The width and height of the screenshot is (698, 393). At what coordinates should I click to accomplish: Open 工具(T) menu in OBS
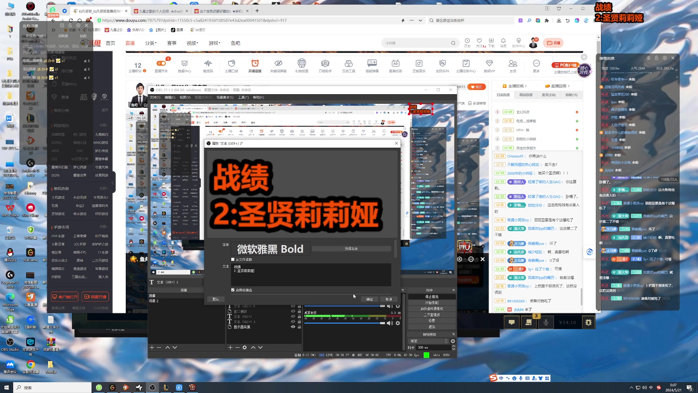243,98
